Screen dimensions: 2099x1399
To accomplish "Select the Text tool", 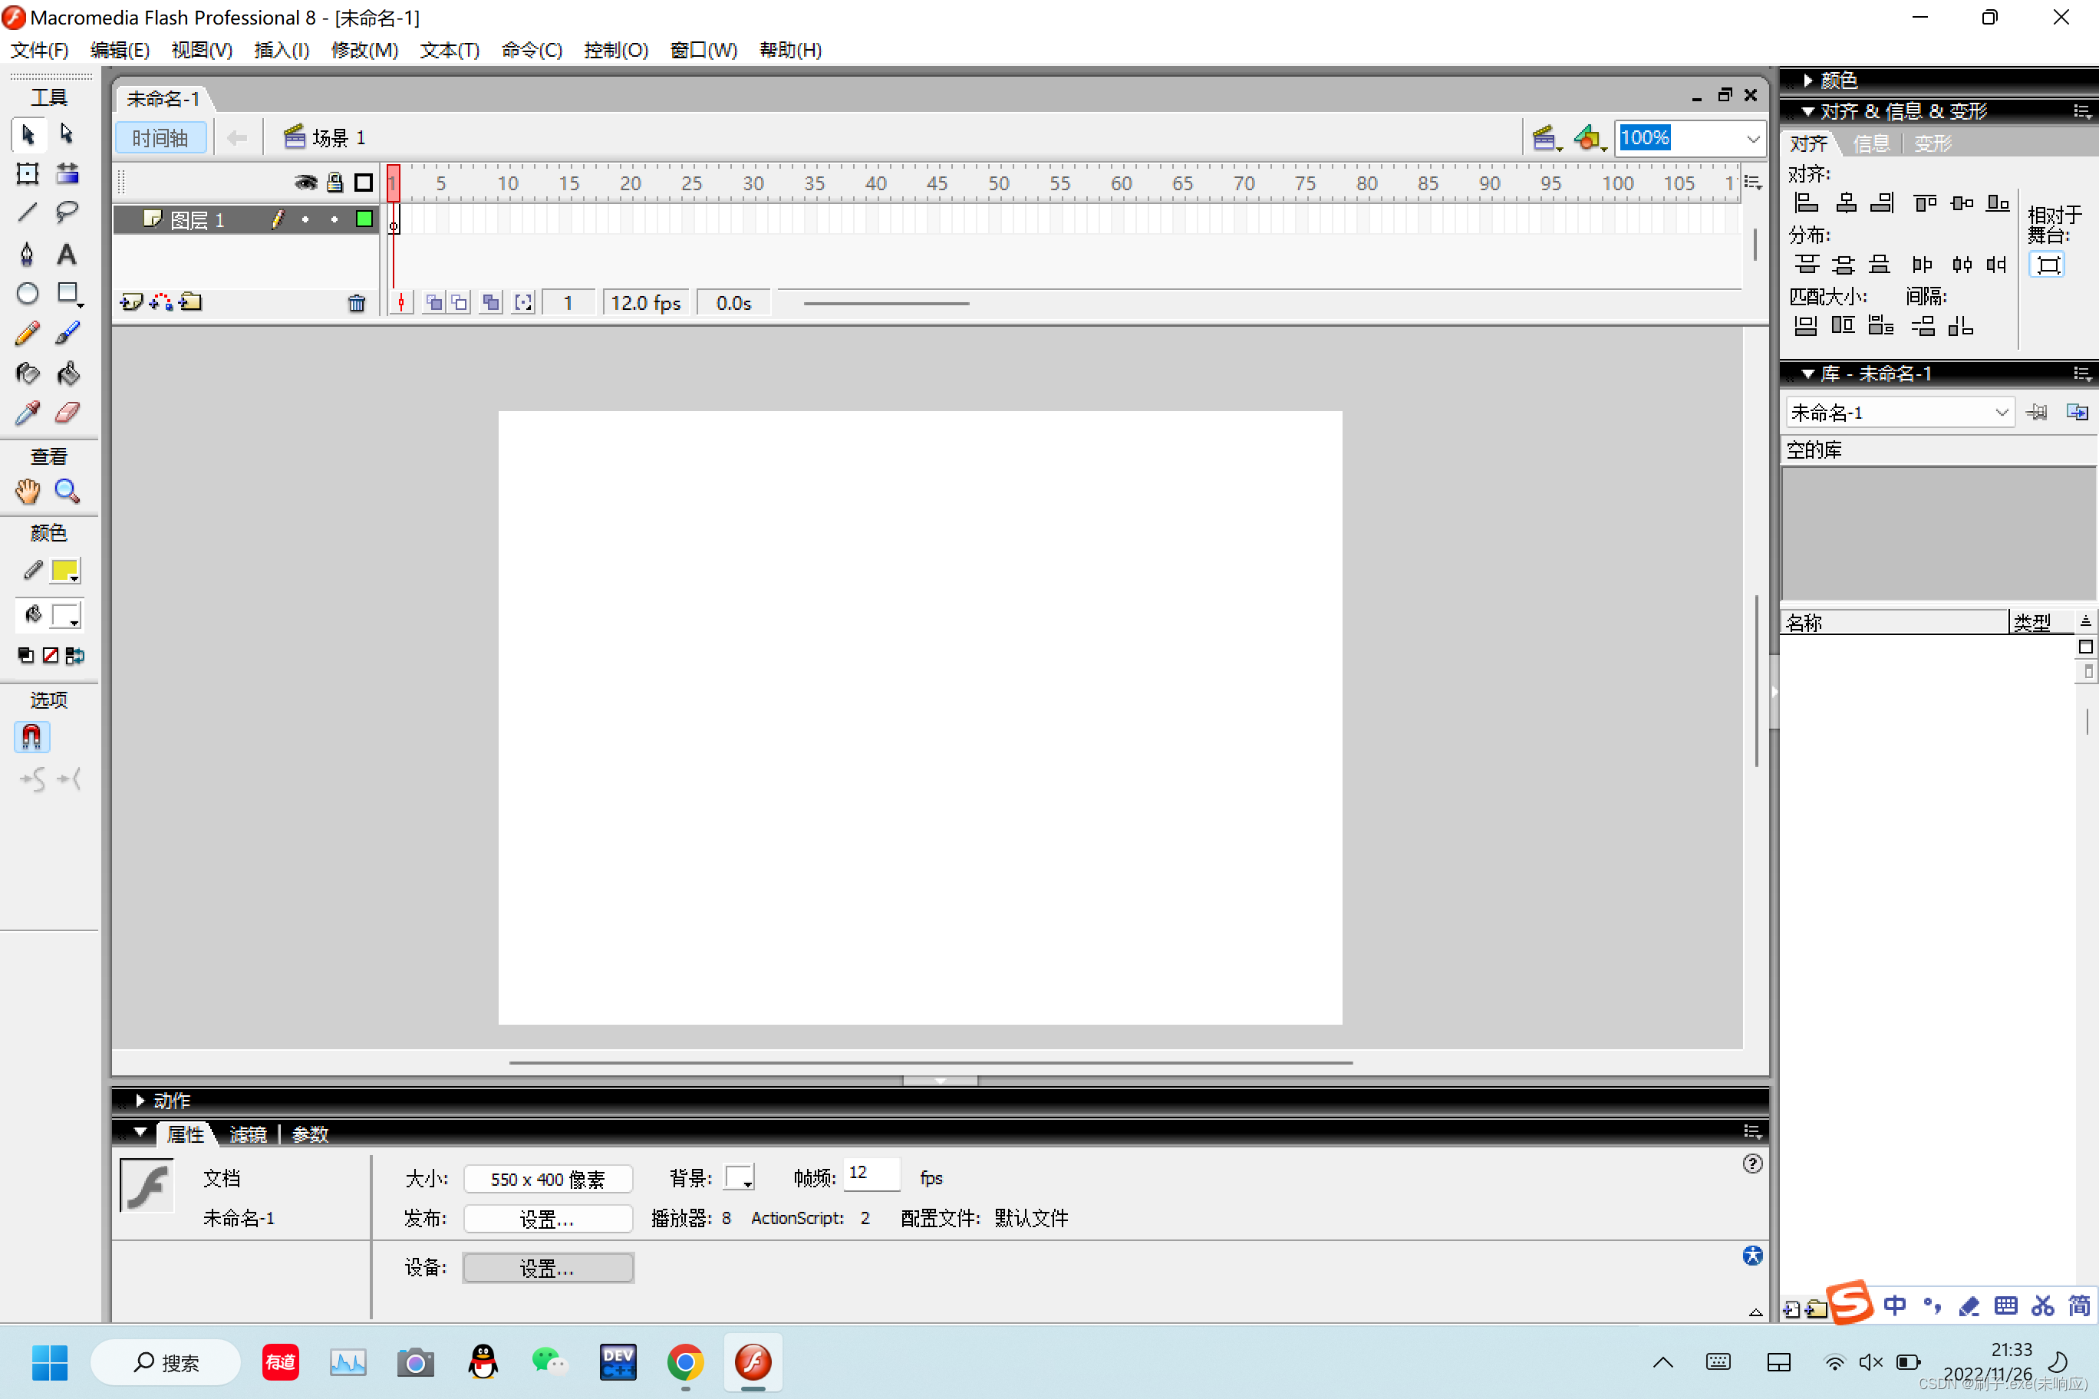I will (x=66, y=255).
